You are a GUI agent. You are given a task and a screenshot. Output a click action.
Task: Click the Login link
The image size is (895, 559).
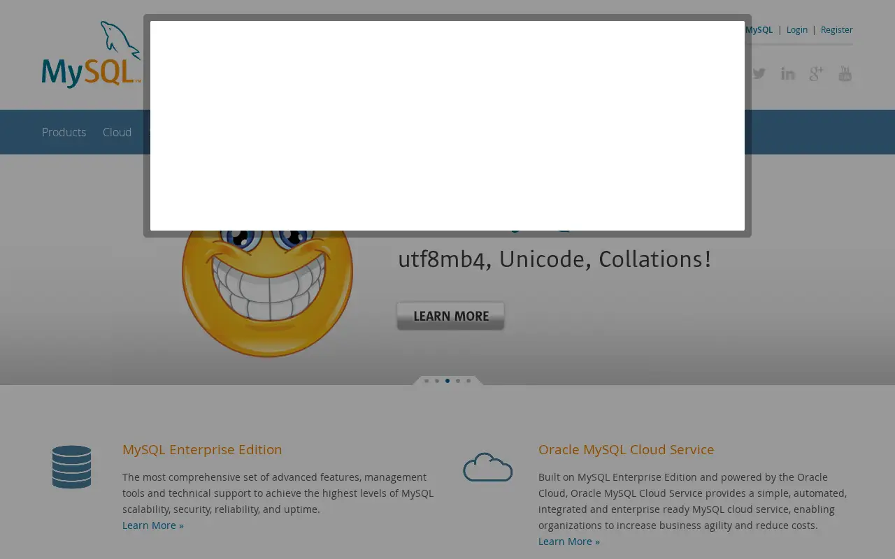(x=797, y=29)
